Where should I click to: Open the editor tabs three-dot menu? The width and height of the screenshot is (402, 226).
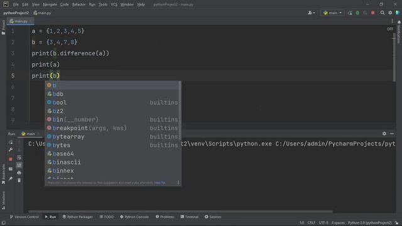click(392, 21)
